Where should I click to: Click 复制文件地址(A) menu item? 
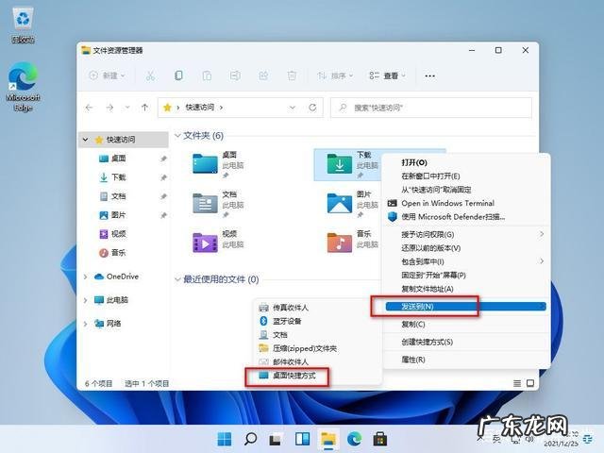[465, 289]
